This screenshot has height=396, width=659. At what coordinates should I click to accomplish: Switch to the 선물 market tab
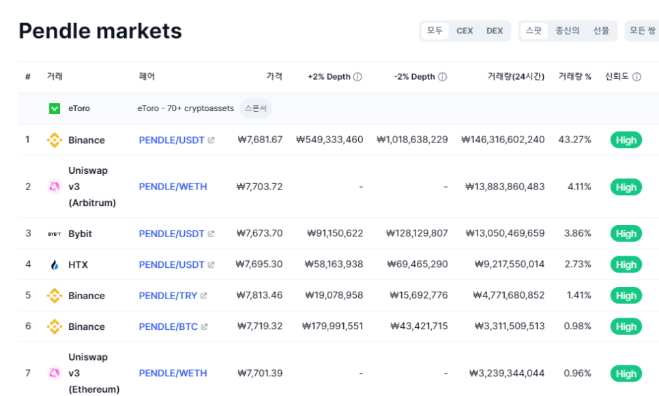click(x=601, y=31)
